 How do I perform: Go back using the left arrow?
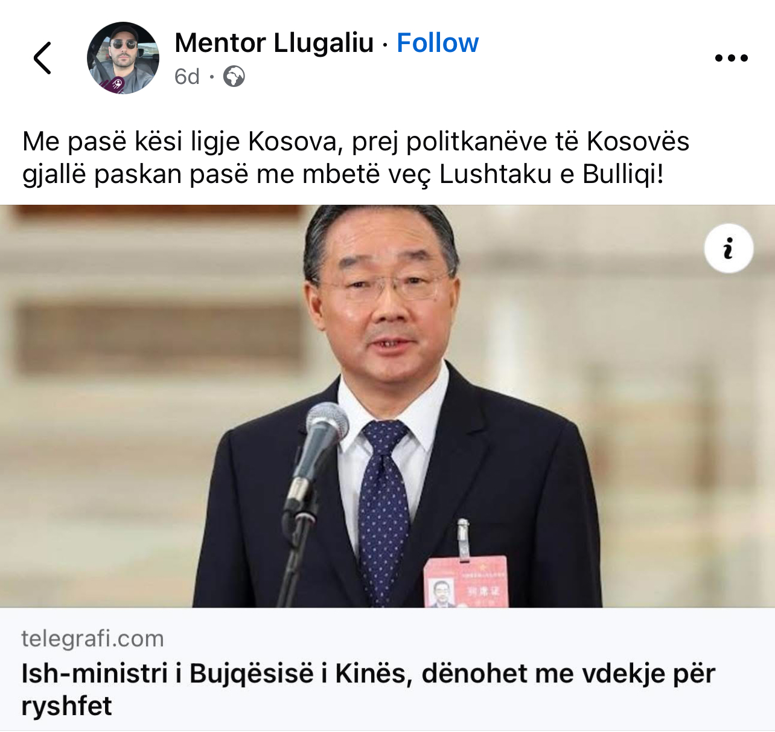pos(42,58)
